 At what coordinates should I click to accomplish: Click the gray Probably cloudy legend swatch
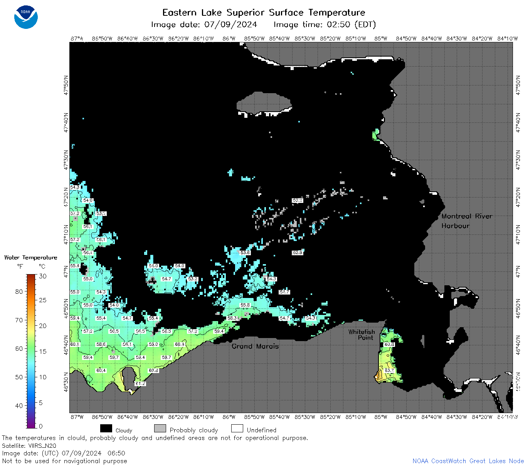[160, 429]
